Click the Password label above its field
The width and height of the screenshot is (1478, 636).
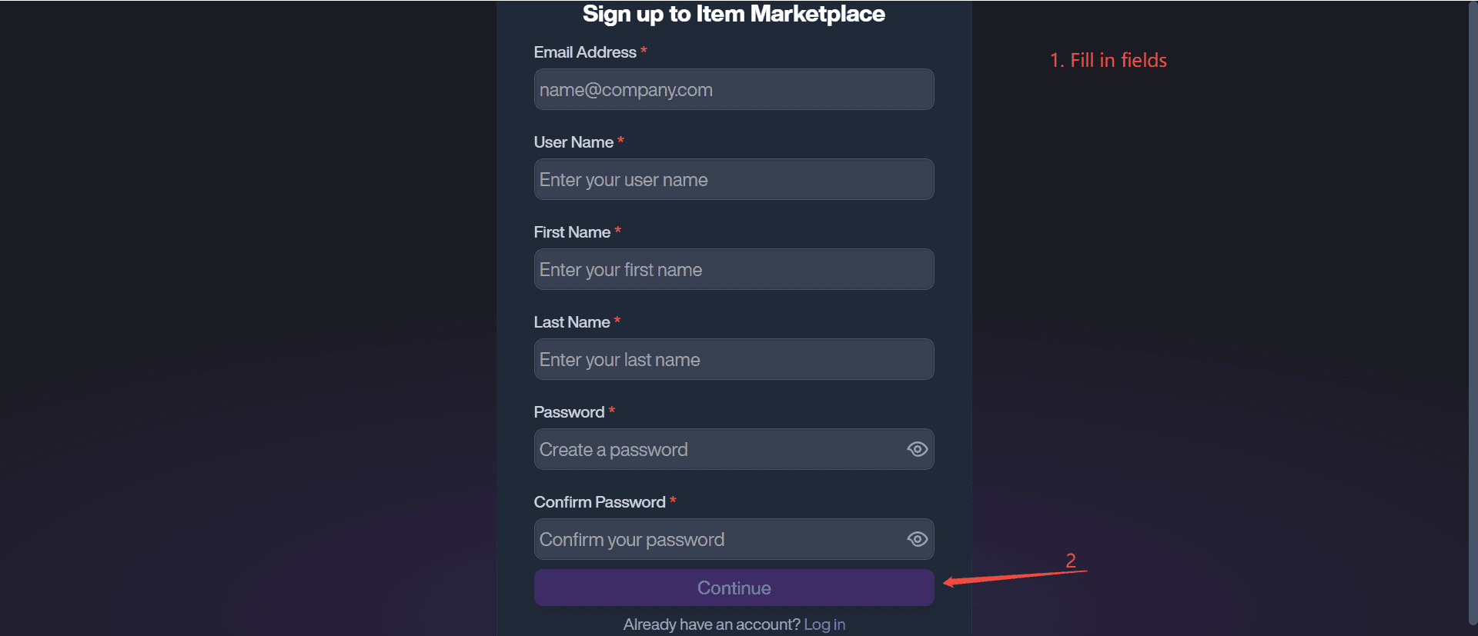pyautogui.click(x=569, y=412)
